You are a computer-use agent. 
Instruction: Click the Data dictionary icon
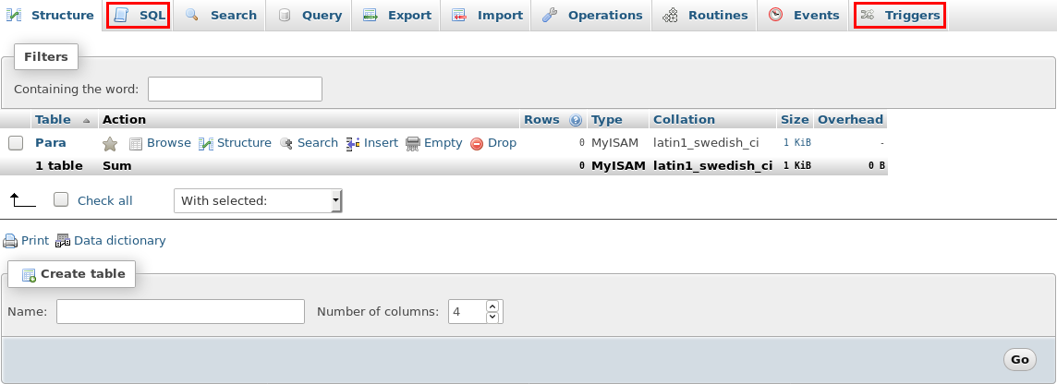(x=63, y=241)
